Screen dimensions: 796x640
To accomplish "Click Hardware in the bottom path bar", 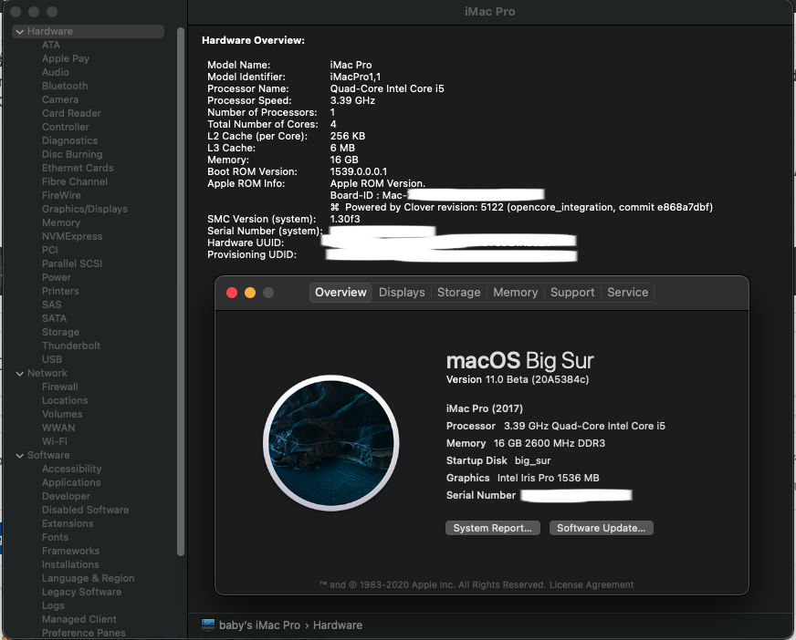I will [x=338, y=625].
